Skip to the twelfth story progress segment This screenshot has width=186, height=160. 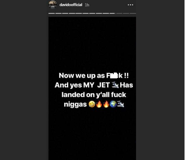(126, 13)
